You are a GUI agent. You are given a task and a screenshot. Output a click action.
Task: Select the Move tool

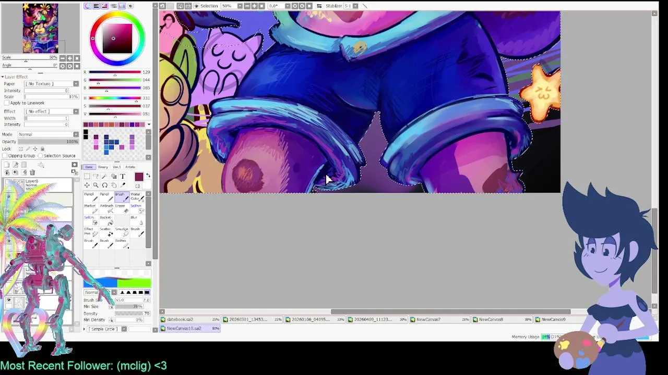87,185
